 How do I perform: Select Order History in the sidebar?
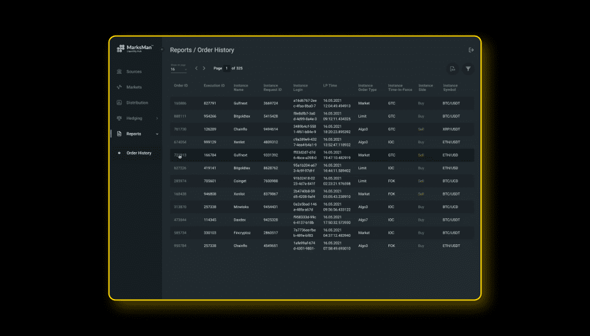pyautogui.click(x=139, y=153)
